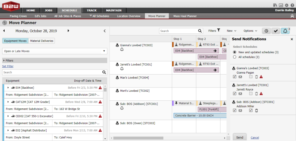Screen dimensions: 296x141
Task: Click the Cancel link
Action: (255, 138)
